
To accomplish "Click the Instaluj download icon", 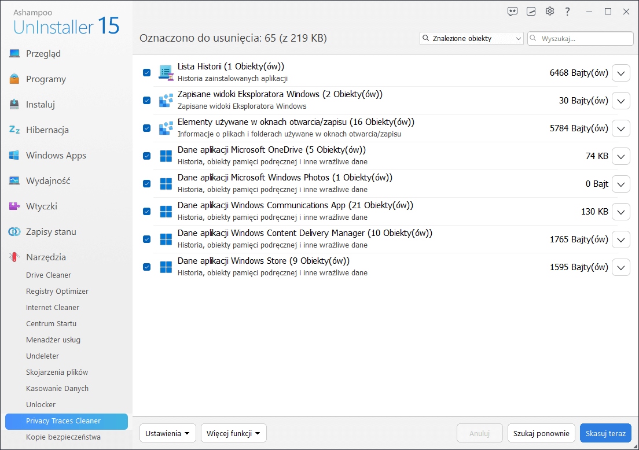I will (14, 104).
